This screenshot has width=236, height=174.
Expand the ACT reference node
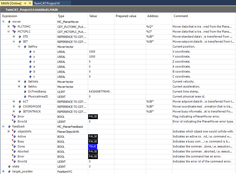tap(14, 101)
